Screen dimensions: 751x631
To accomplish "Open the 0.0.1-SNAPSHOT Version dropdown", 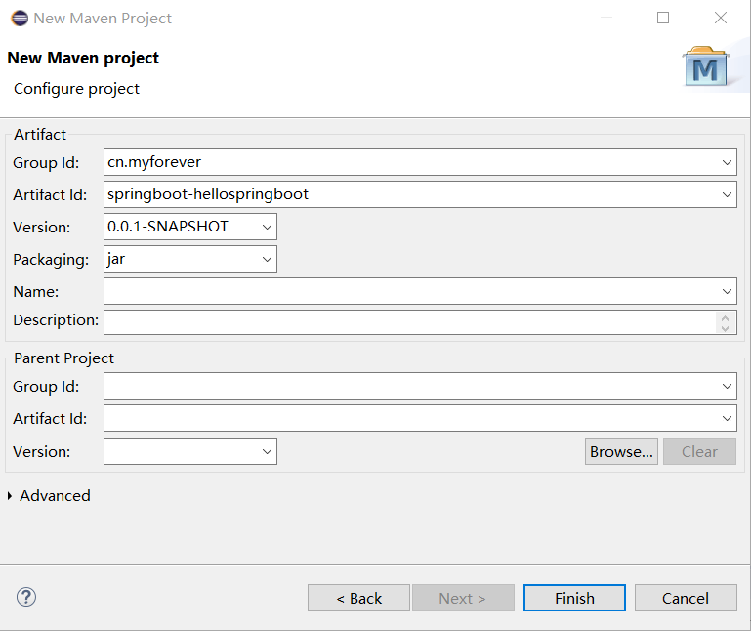I will coord(267,227).
